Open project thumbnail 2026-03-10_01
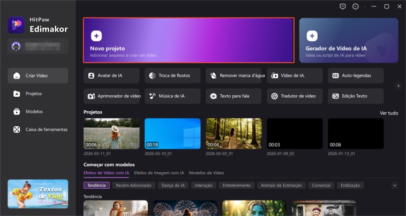This screenshot has width=406, height=216. point(172,134)
